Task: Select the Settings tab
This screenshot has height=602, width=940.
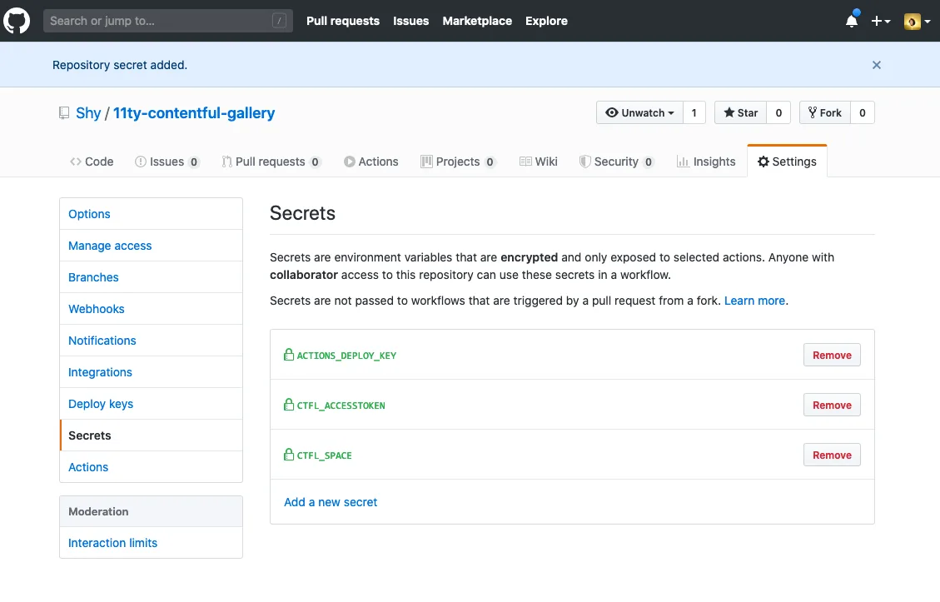Action: 787,162
